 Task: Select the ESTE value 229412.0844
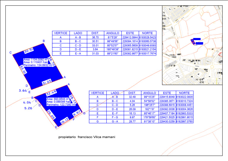tap(130, 37)
